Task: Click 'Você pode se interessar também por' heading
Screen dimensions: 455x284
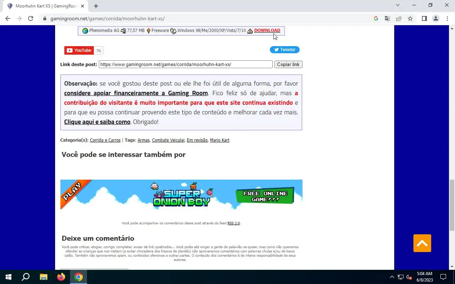Action: 123,154
